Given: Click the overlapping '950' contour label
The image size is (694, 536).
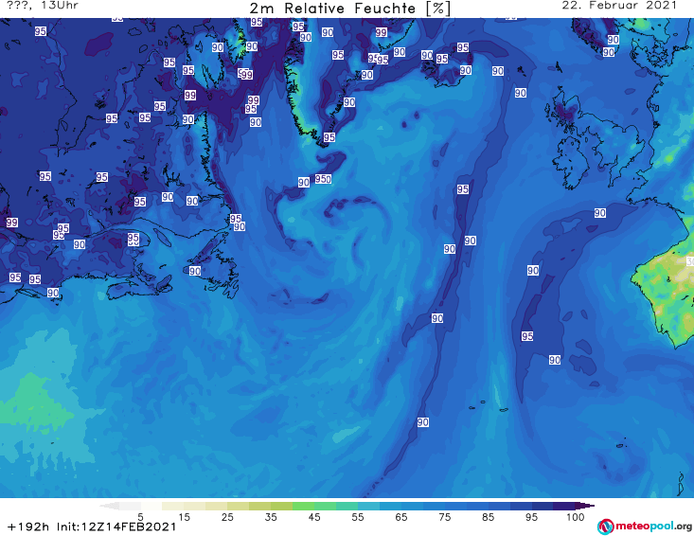Looking at the screenshot, I should [x=323, y=179].
